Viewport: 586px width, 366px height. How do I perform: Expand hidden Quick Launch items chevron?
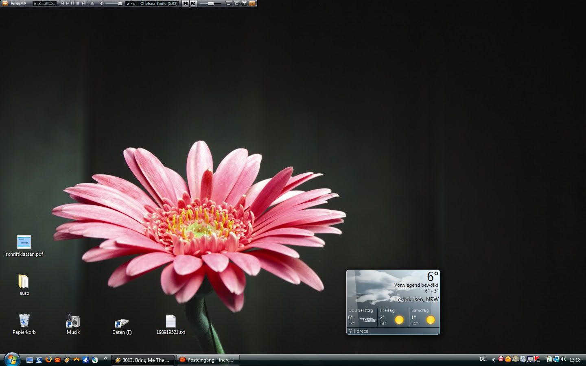point(106,358)
